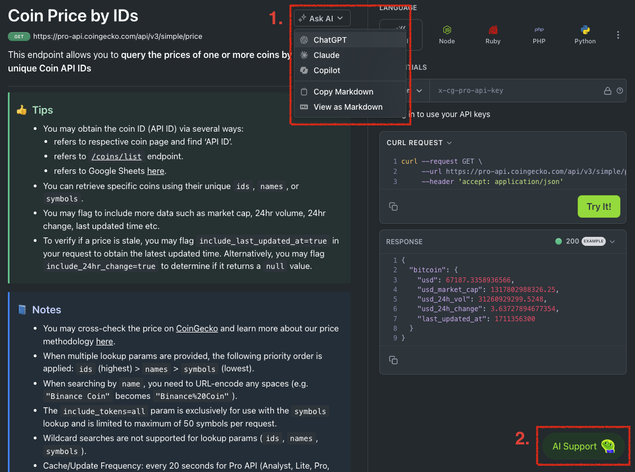Open the /coins/list endpoint link
This screenshot has height=472, width=635.
[117, 156]
